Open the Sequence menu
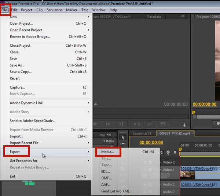The width and height of the screenshot is (220, 196). (x=54, y=10)
